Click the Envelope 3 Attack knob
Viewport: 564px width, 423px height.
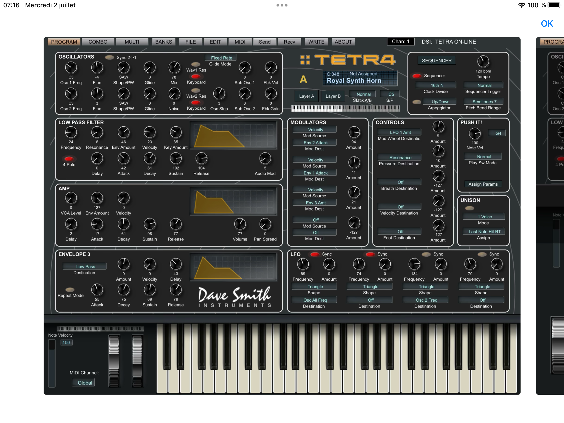(97, 290)
